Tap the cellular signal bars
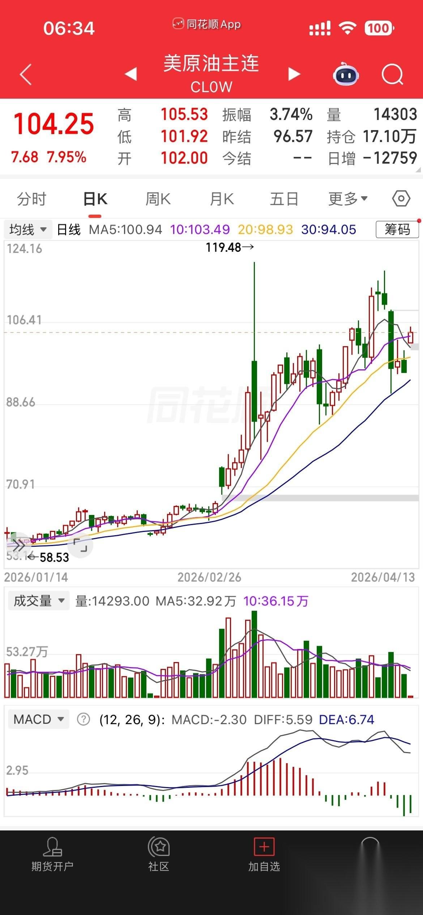The width and height of the screenshot is (423, 915). [x=320, y=28]
